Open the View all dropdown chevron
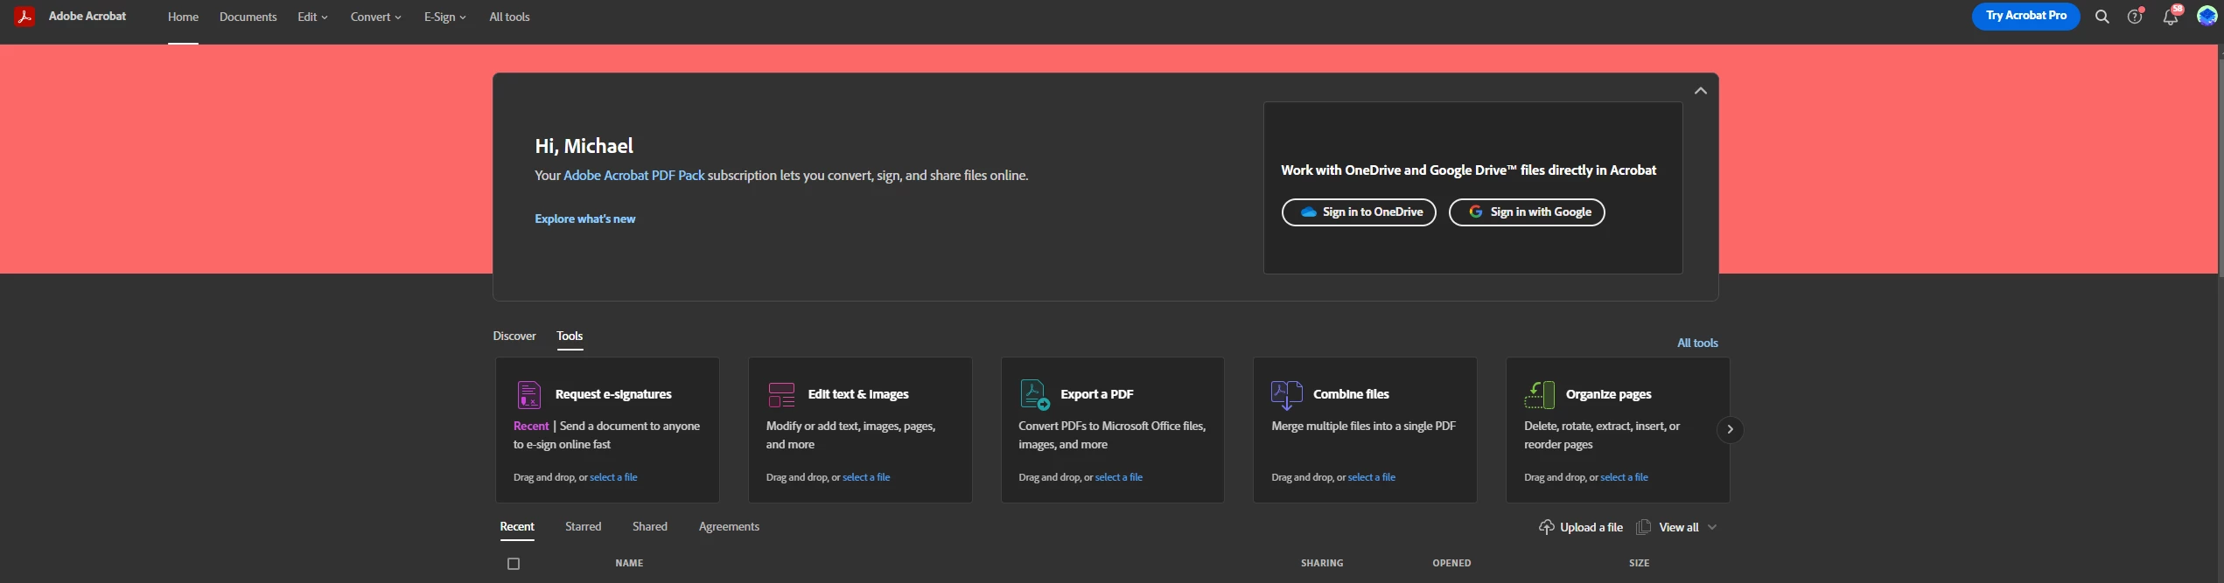 pyautogui.click(x=1712, y=527)
